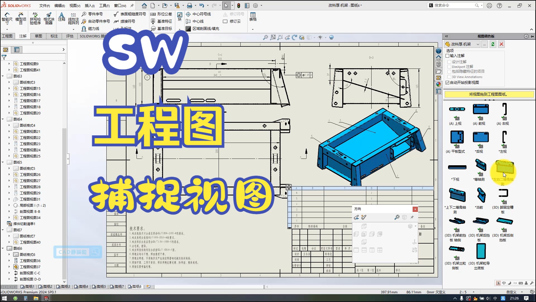Add a Balloon (零件序号)
Screen dimensions: 536x302
(92, 14)
